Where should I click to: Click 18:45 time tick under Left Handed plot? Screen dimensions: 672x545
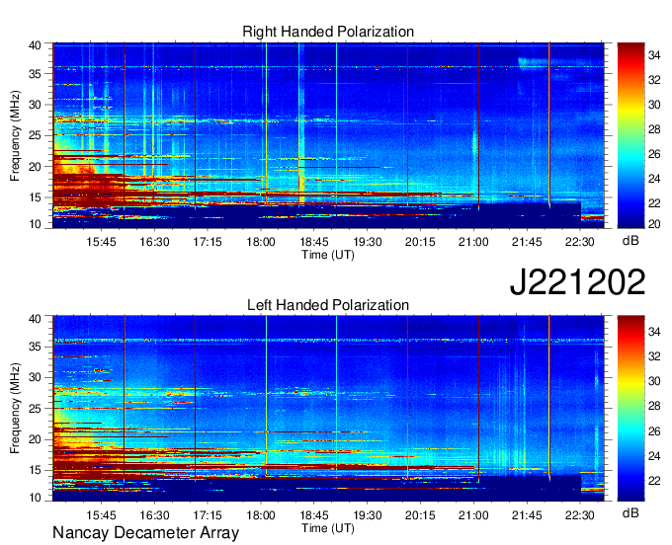click(x=313, y=515)
